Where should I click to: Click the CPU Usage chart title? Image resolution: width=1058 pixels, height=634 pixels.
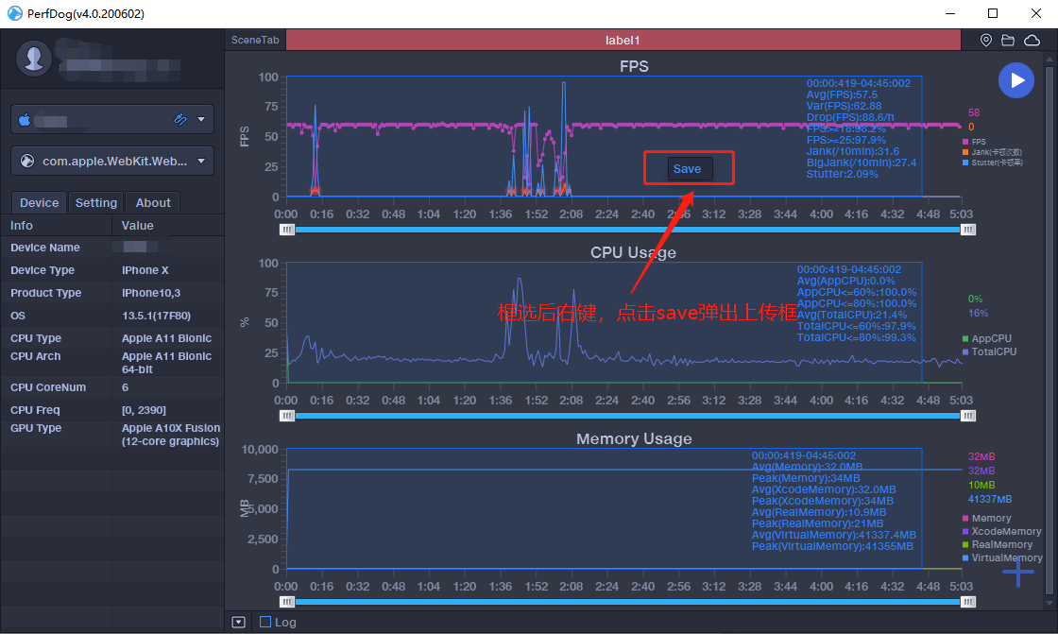click(633, 252)
